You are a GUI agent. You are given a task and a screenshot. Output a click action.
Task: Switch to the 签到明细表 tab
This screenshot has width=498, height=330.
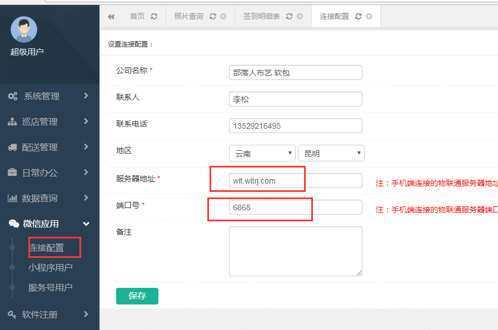pos(261,16)
